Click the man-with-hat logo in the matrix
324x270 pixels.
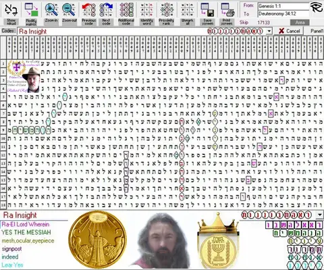point(24,77)
